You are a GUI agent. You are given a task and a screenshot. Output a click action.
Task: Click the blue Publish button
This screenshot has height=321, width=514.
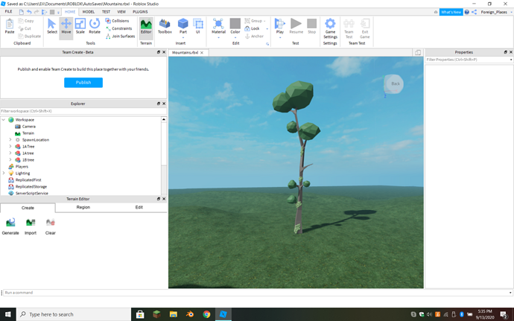click(x=83, y=83)
